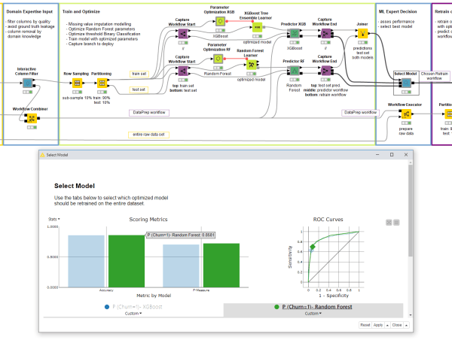This screenshot has height=343, width=452.
Task: Click the dialog's vertical scrollbar thumb
Action: pyautogui.click(x=411, y=211)
